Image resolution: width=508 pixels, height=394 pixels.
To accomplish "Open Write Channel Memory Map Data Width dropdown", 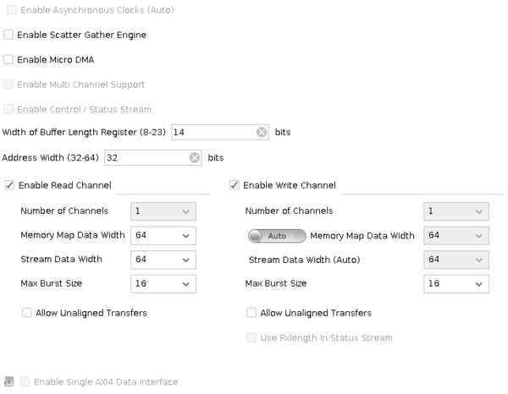I will pos(456,235).
